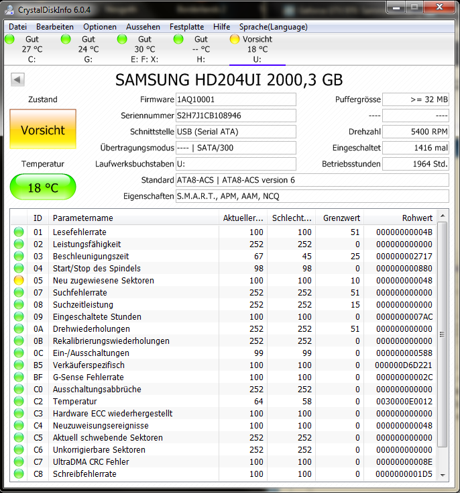Click the Puffergrösse field >= 32 MB
The image size is (460, 493).
(x=416, y=99)
